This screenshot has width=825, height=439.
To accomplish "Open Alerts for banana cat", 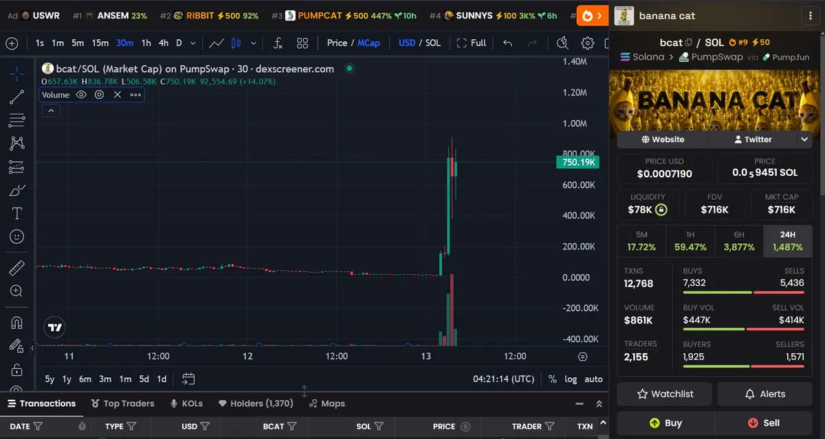I will tap(764, 394).
